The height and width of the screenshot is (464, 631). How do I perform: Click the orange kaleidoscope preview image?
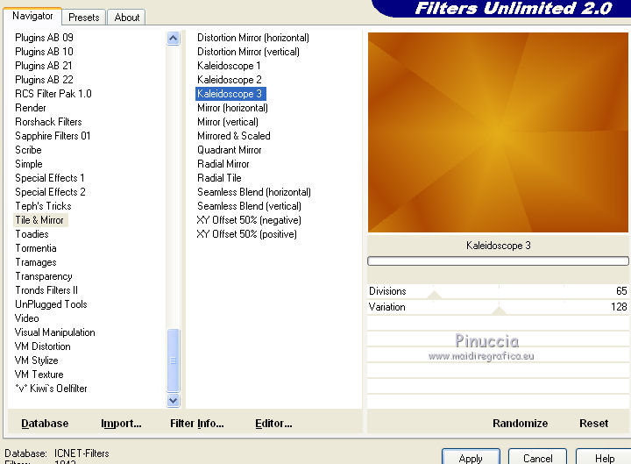click(x=498, y=132)
